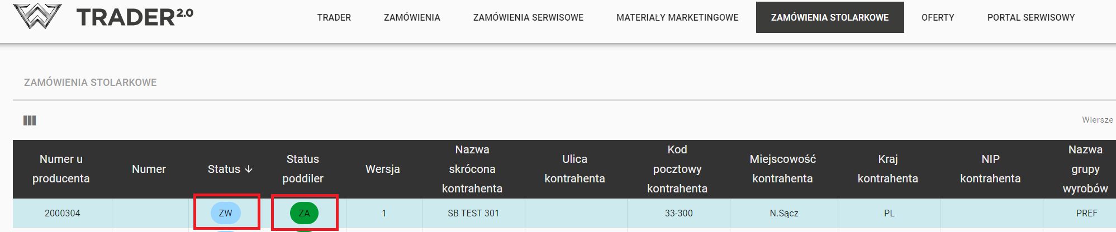Open PORTAL SERWISOWY link
The width and height of the screenshot is (1116, 232).
[1030, 17]
